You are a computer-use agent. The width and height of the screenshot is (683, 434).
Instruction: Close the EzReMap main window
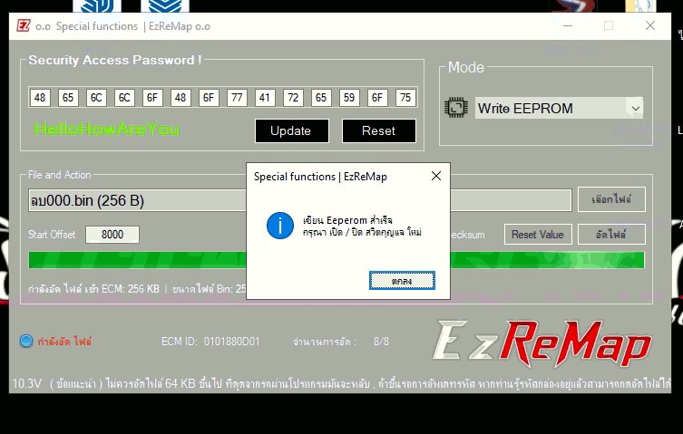coord(650,25)
